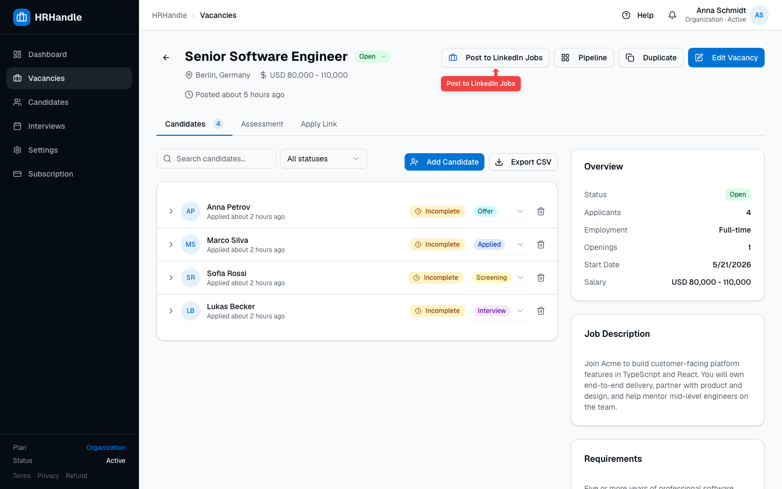This screenshot has height=489, width=782.
Task: Expand Lukas Becker's candidate row
Action: [171, 311]
